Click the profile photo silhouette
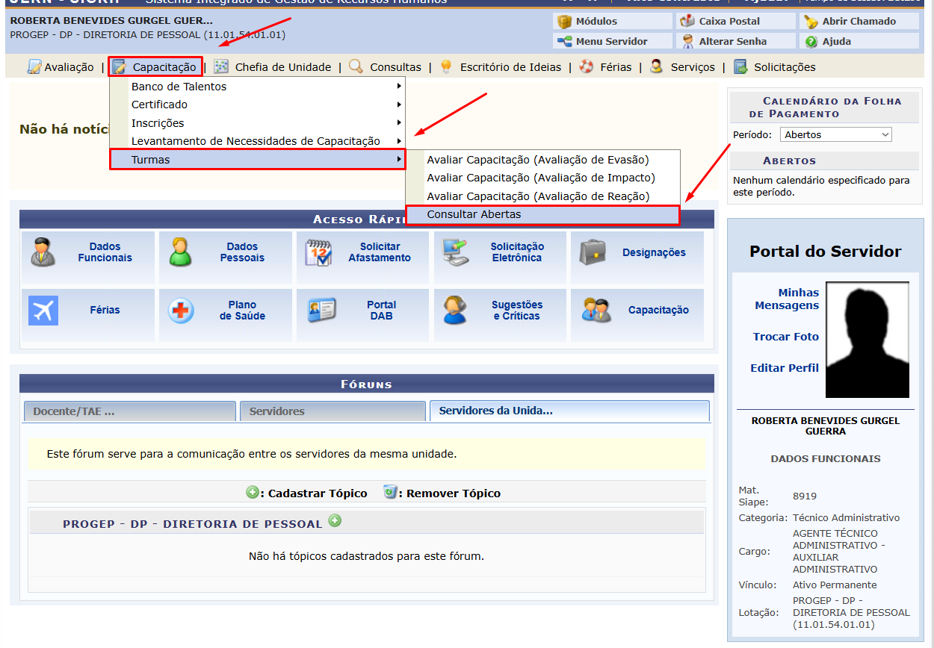The height and width of the screenshot is (648, 934). coord(867,340)
